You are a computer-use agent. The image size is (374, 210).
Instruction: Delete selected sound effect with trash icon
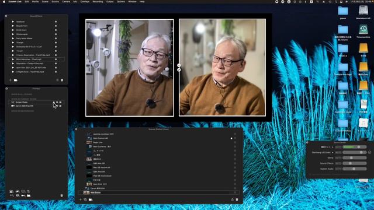pos(62,80)
